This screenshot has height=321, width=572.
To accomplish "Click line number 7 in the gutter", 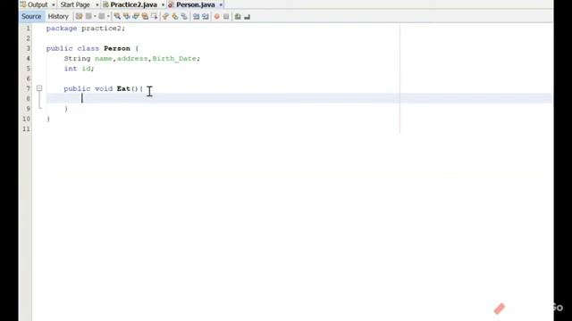I will pos(28,89).
